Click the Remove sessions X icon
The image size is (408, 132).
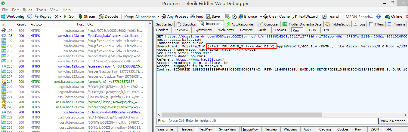tap(56, 16)
